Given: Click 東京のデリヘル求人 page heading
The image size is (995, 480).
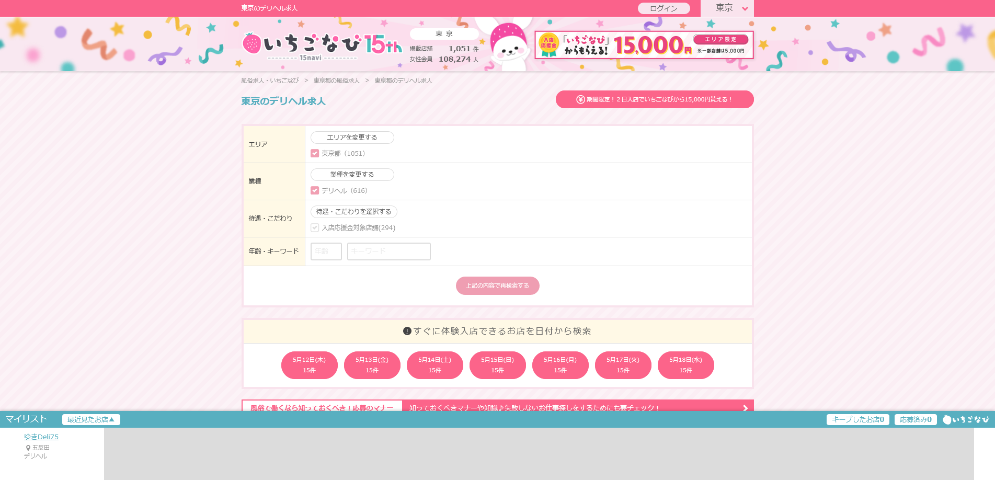Looking at the screenshot, I should (x=283, y=101).
